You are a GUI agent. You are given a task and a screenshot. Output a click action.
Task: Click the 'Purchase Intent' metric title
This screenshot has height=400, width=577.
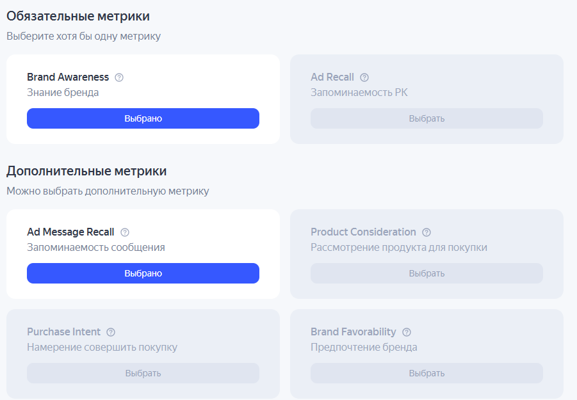click(63, 332)
